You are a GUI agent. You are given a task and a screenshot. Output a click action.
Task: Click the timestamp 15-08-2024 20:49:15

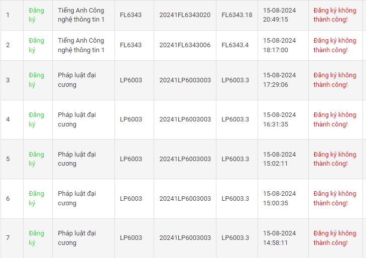pos(279,15)
